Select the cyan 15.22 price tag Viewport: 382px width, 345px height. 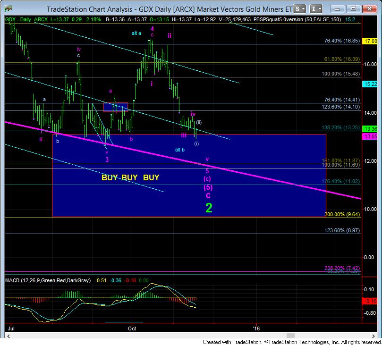pos(370,84)
